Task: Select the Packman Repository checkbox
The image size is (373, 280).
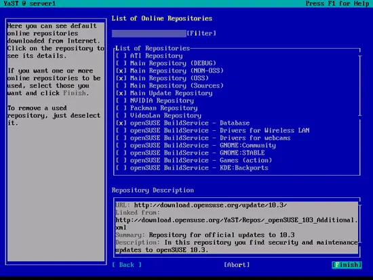Action: [x=121, y=108]
